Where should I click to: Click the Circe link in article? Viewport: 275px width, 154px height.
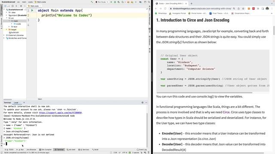226,112
